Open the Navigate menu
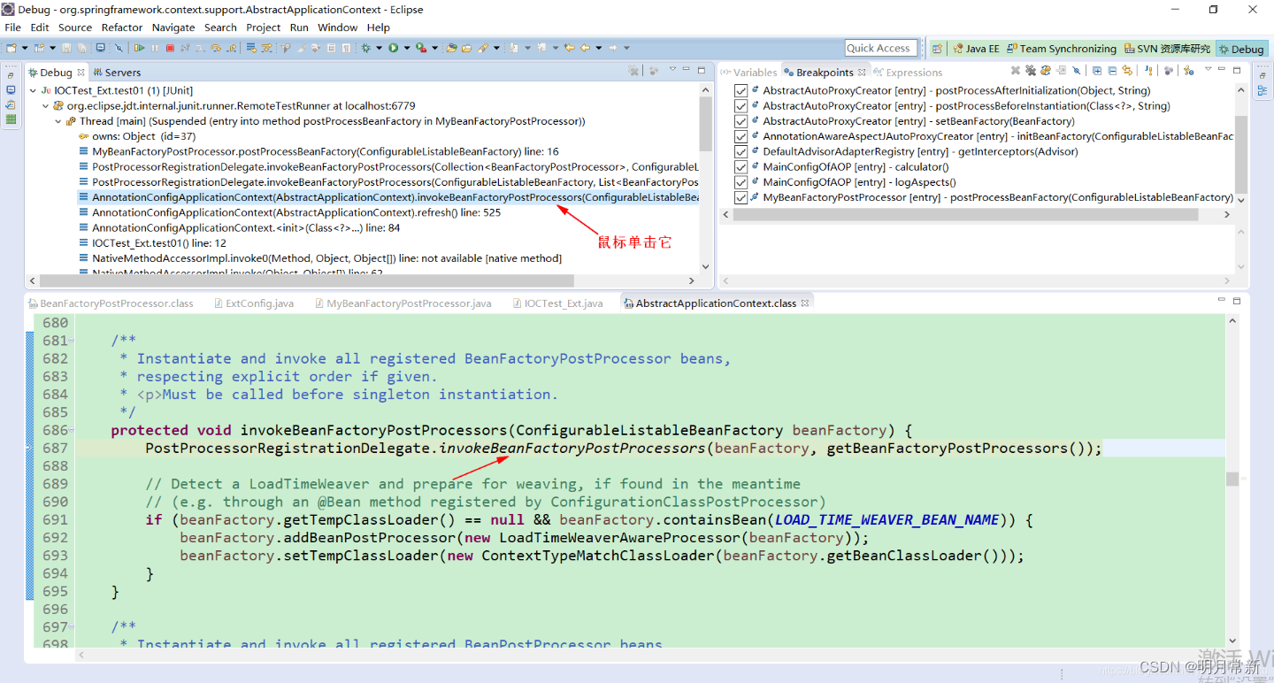Viewport: 1274px width, 683px height. [x=173, y=27]
